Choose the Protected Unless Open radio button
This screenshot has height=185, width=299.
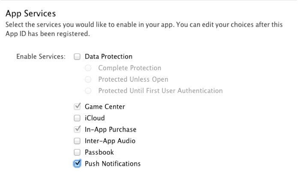click(88, 79)
